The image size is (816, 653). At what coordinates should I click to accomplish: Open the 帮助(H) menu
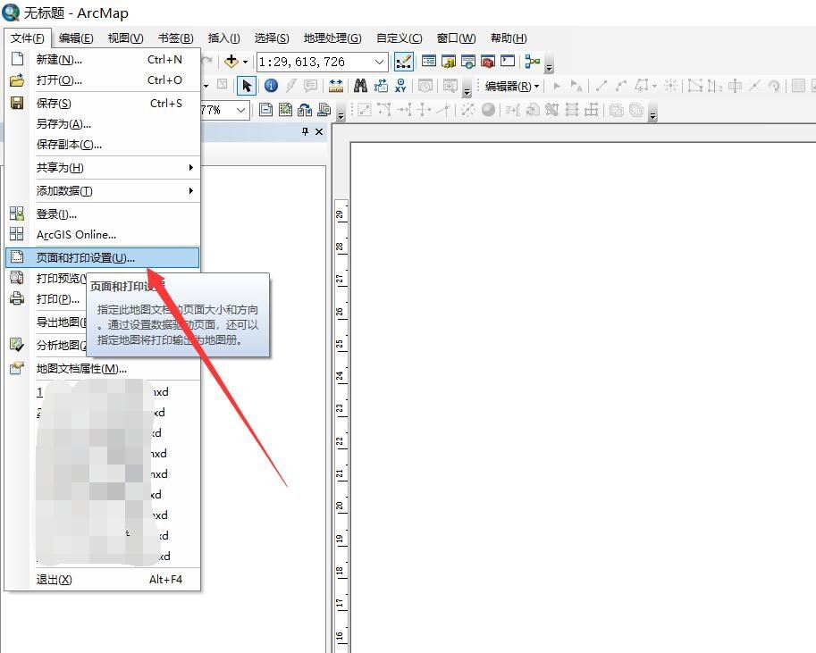(509, 38)
